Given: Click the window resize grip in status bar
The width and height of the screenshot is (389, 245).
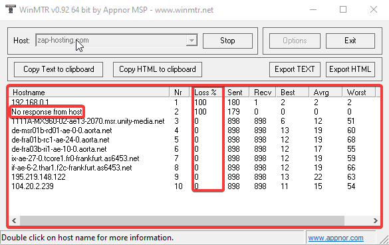Looking at the screenshot, I should coord(385,240).
